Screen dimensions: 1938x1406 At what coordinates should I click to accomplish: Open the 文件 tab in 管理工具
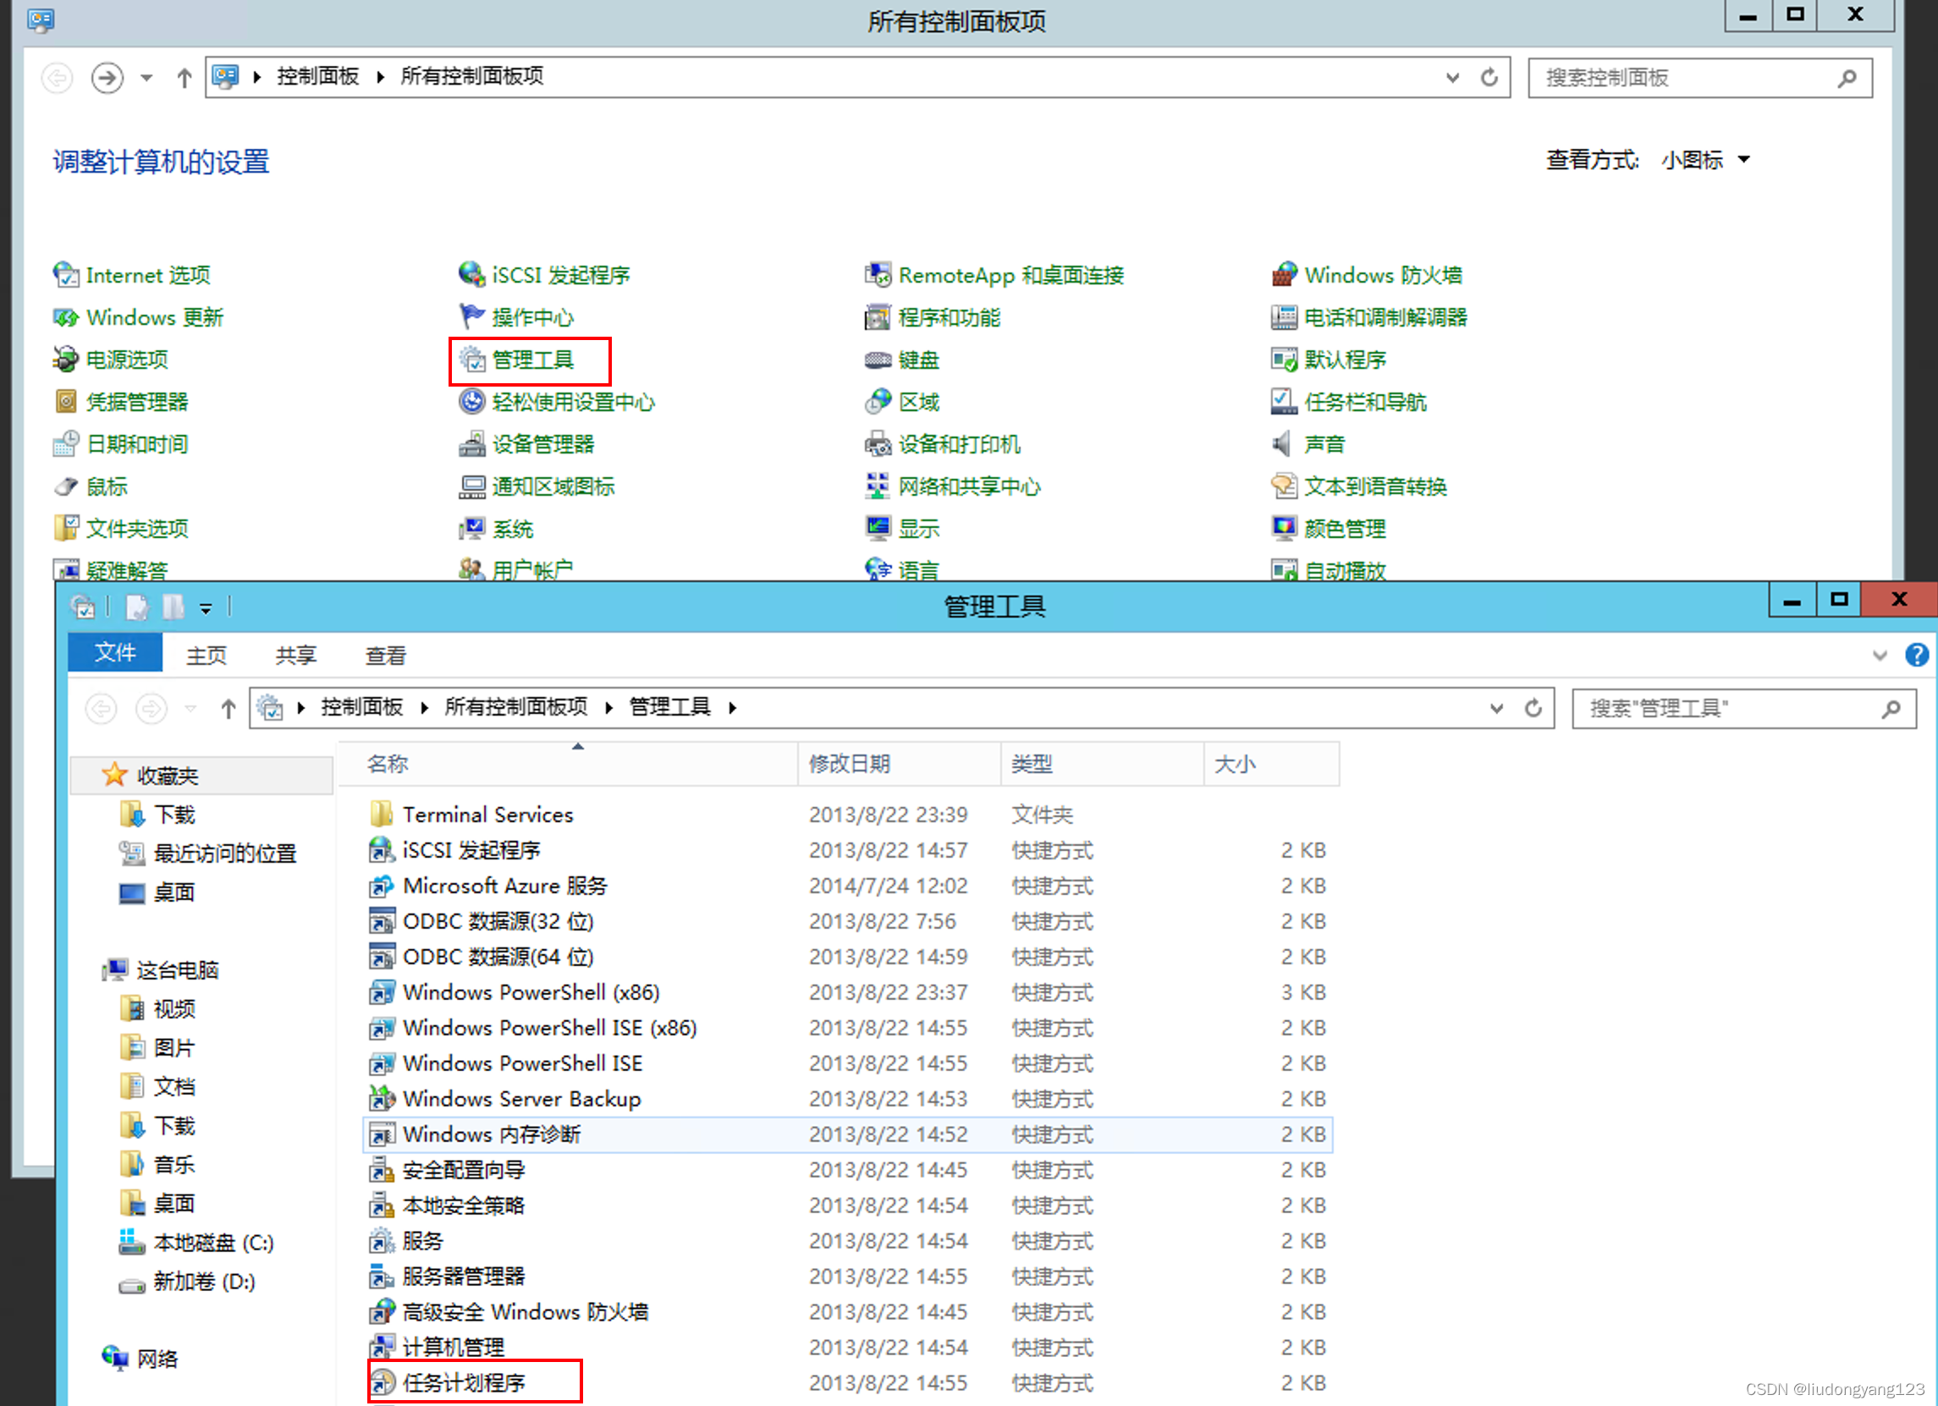click(114, 653)
